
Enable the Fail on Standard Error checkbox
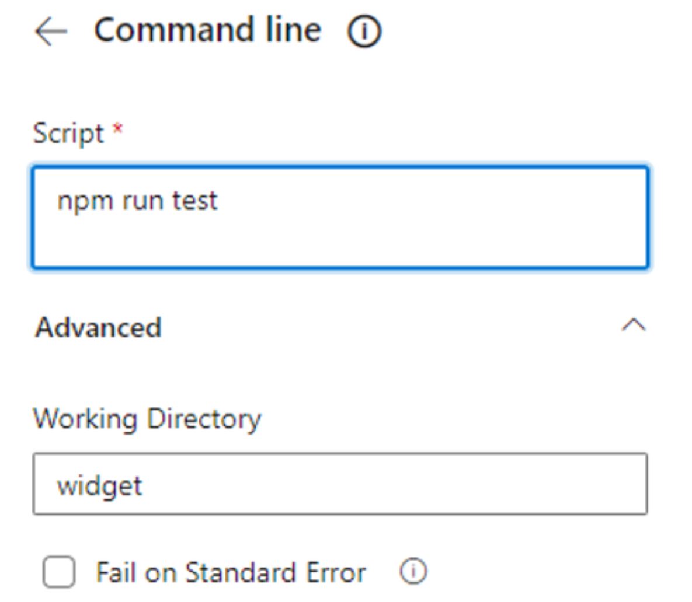click(x=59, y=572)
